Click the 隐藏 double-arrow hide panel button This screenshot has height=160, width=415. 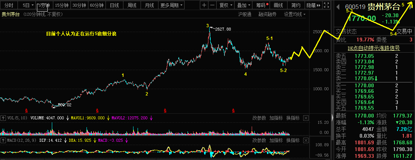pos(313,5)
